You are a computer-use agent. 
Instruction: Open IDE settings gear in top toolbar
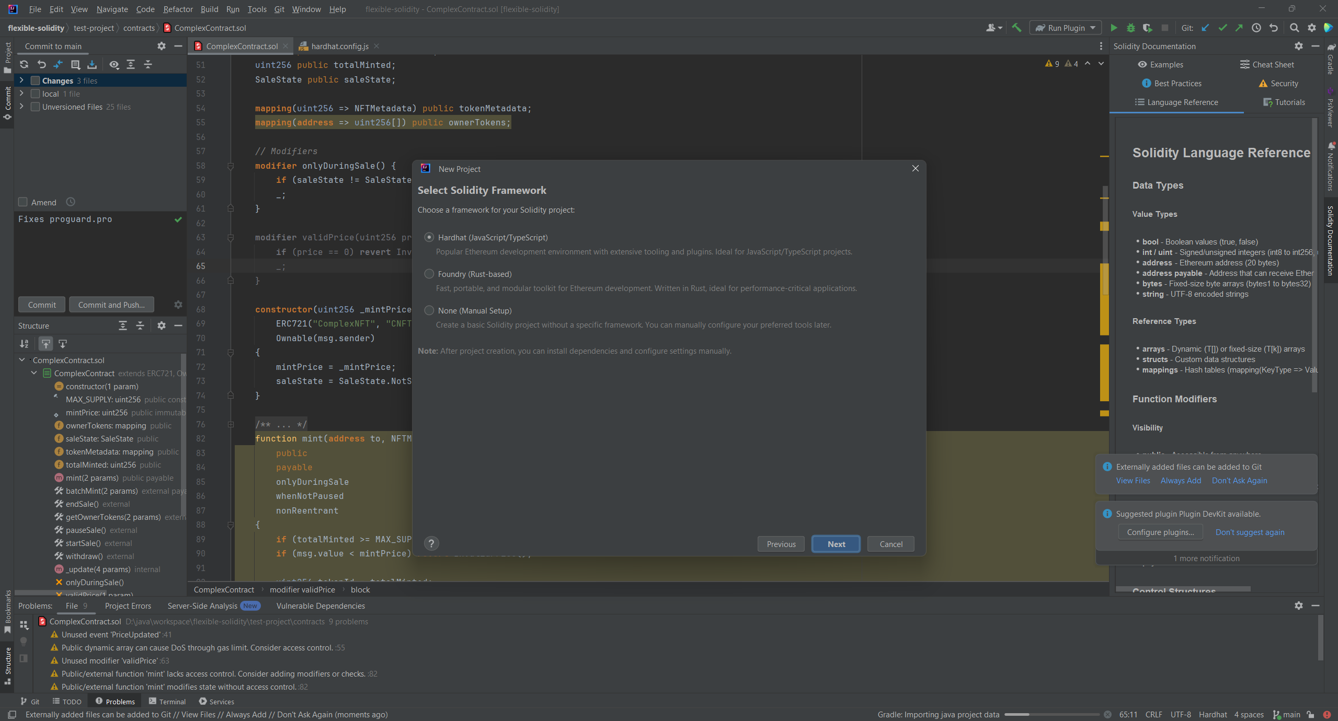tap(1312, 28)
